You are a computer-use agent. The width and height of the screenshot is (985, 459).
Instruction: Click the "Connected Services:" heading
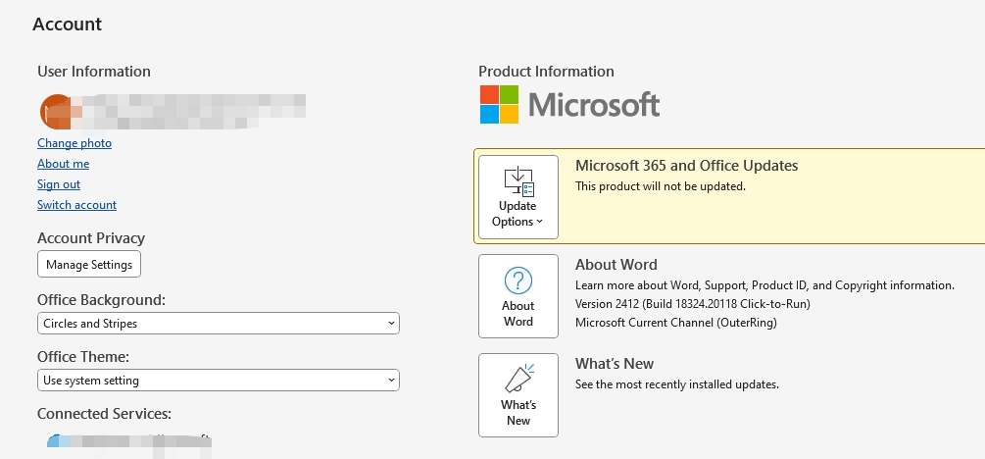(x=104, y=414)
